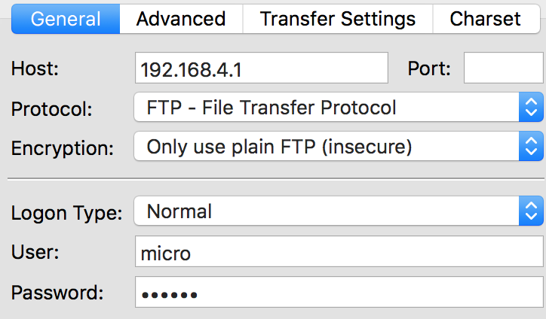Select the Charset tab
Viewport: 546px width, 319px height.
[x=485, y=19]
